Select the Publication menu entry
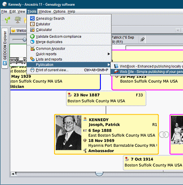Screen dimensions: 183x185 (69, 65)
